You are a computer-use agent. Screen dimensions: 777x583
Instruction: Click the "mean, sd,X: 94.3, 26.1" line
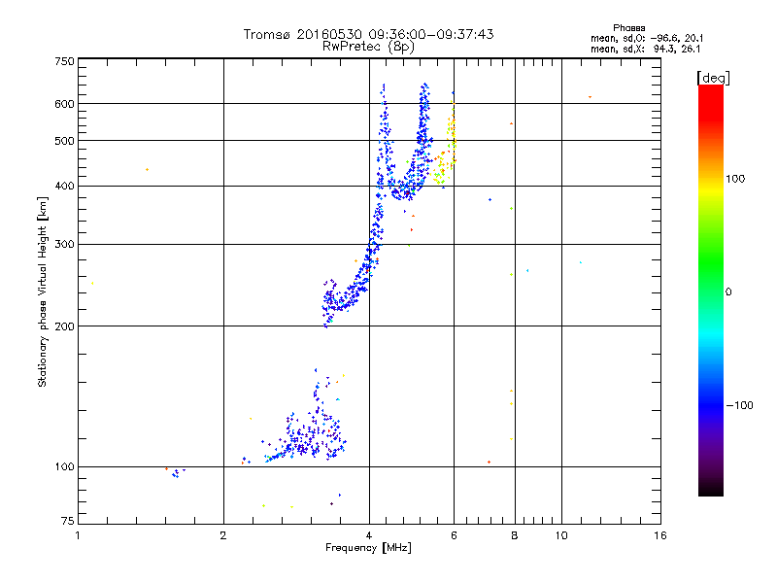645,49
